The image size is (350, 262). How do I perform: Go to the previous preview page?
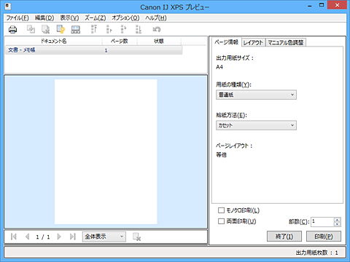pyautogui.click(x=27, y=237)
